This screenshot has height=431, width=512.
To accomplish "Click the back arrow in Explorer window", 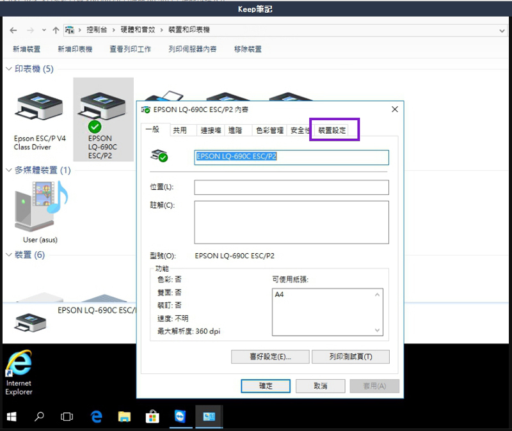I will 13,30.
